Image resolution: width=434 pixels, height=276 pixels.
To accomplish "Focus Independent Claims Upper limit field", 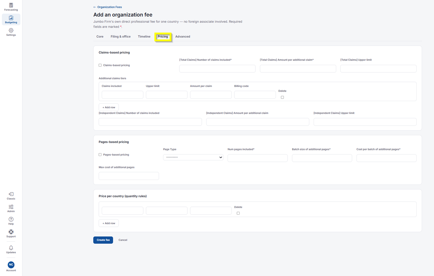I will [x=365, y=122].
